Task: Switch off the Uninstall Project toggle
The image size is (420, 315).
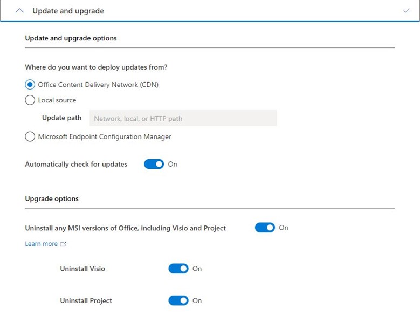Action: pyautogui.click(x=178, y=300)
